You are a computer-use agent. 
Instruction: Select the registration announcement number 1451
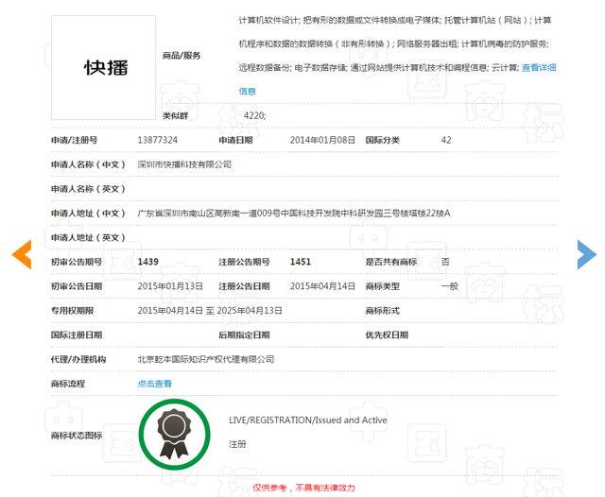[301, 262]
